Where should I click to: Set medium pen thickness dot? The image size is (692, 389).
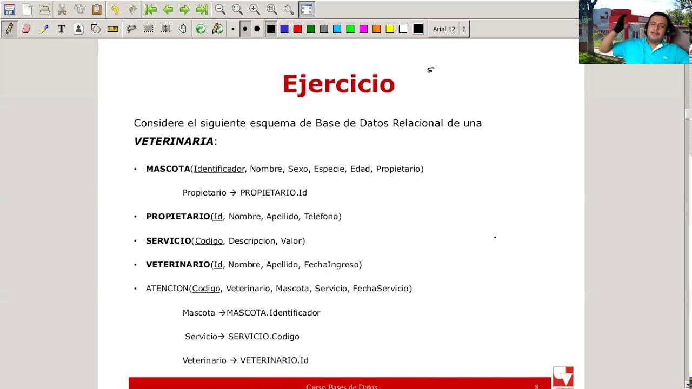point(245,29)
